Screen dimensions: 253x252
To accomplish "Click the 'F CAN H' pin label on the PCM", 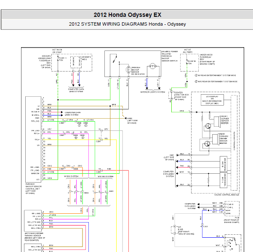I will click(x=229, y=204).
